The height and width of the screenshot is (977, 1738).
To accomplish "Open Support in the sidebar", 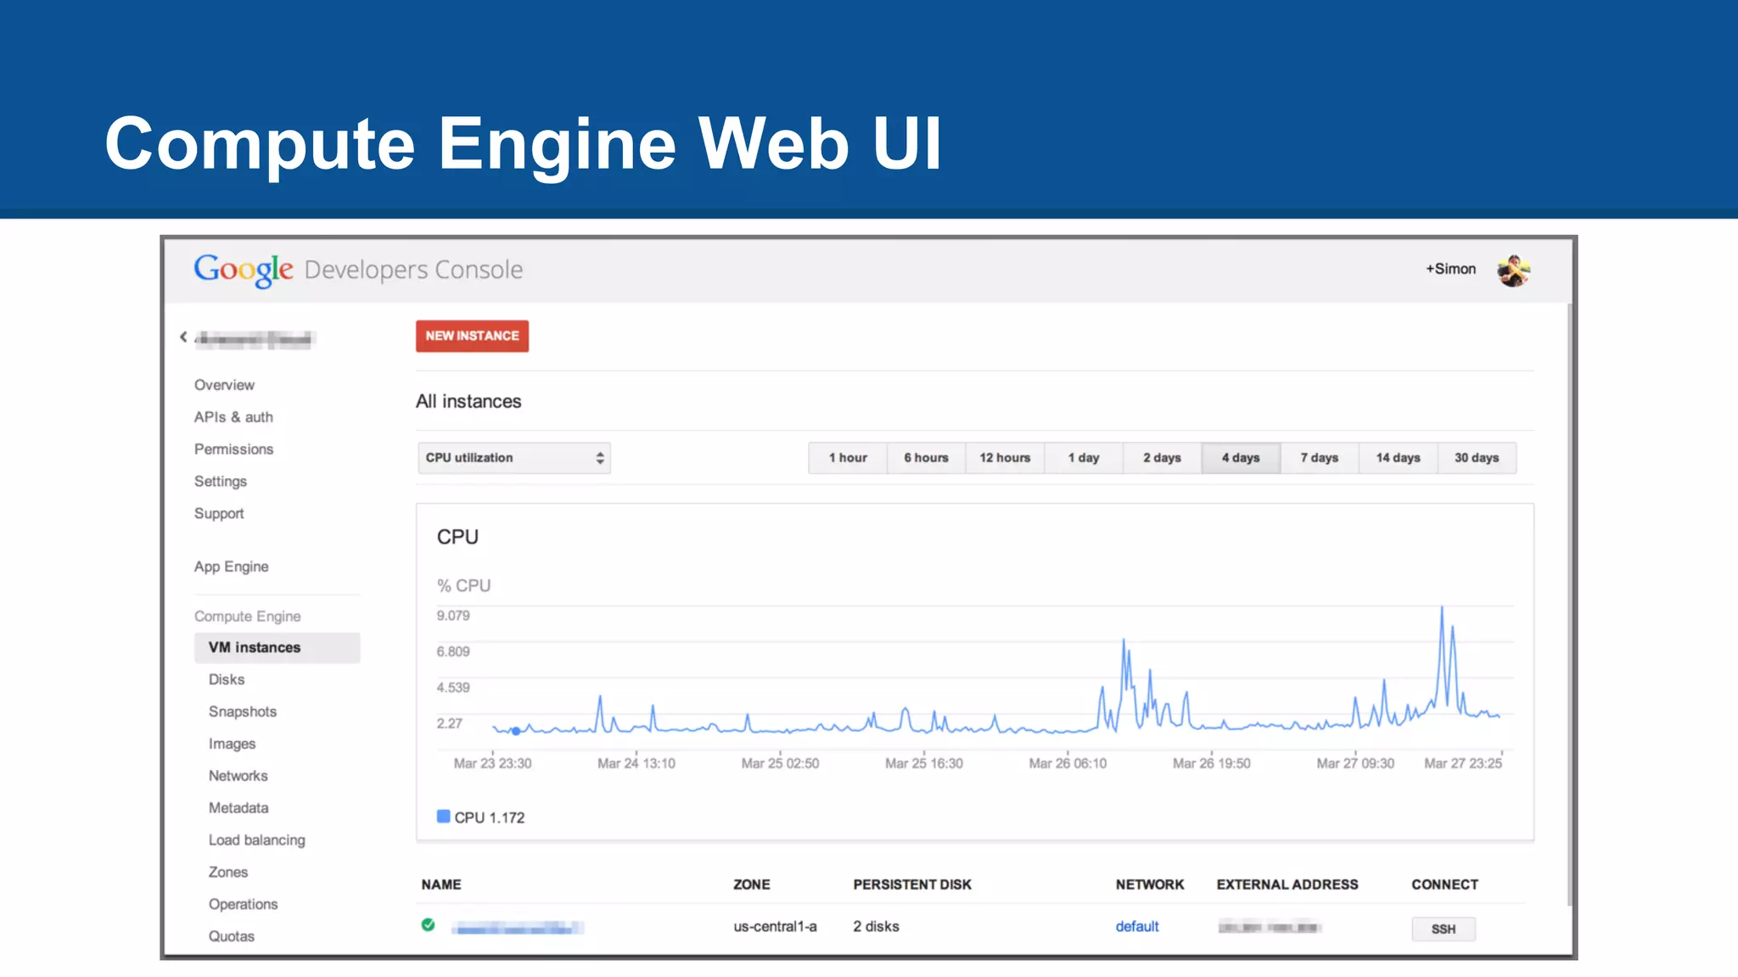I will coord(219,514).
